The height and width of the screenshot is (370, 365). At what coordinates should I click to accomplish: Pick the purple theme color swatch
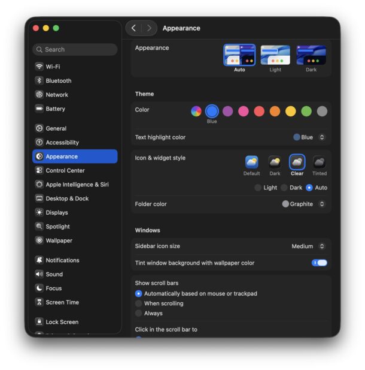pyautogui.click(x=228, y=111)
